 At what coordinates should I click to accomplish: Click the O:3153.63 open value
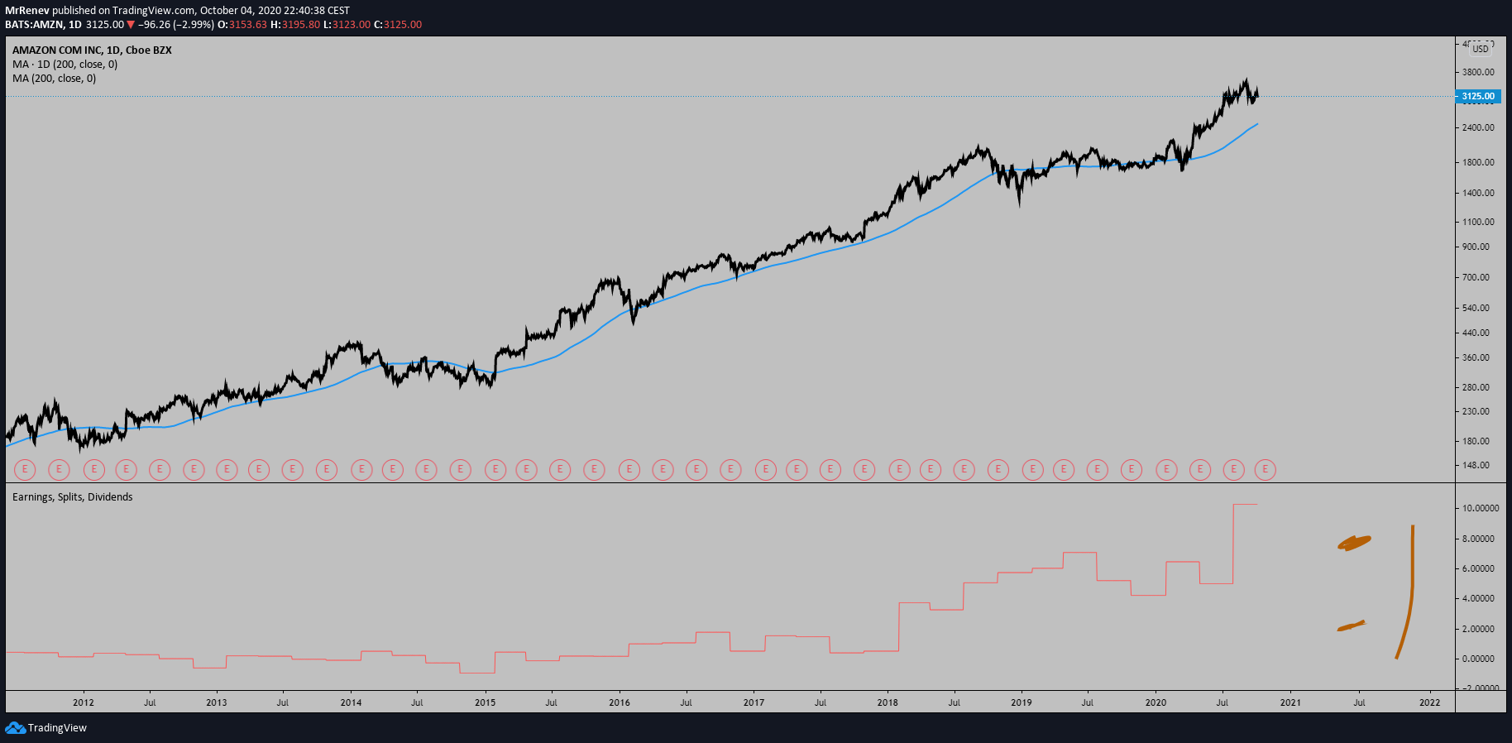point(242,25)
